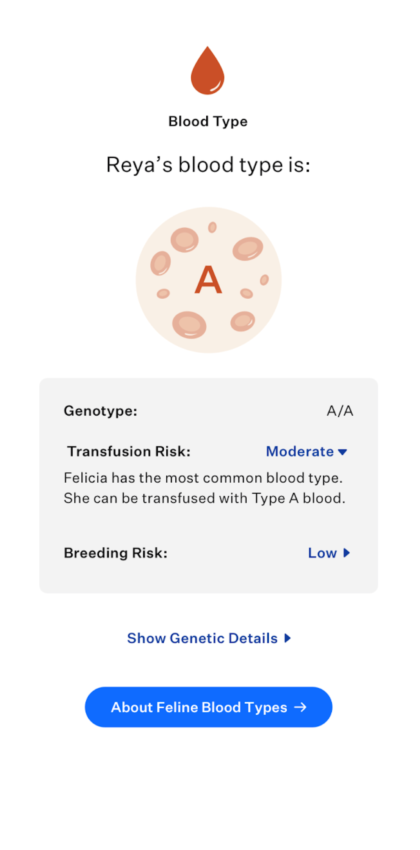
Task: Click the caret next to Moderate
Action: pos(343,452)
